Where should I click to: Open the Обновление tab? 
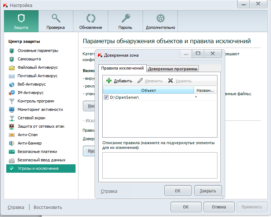(91, 21)
